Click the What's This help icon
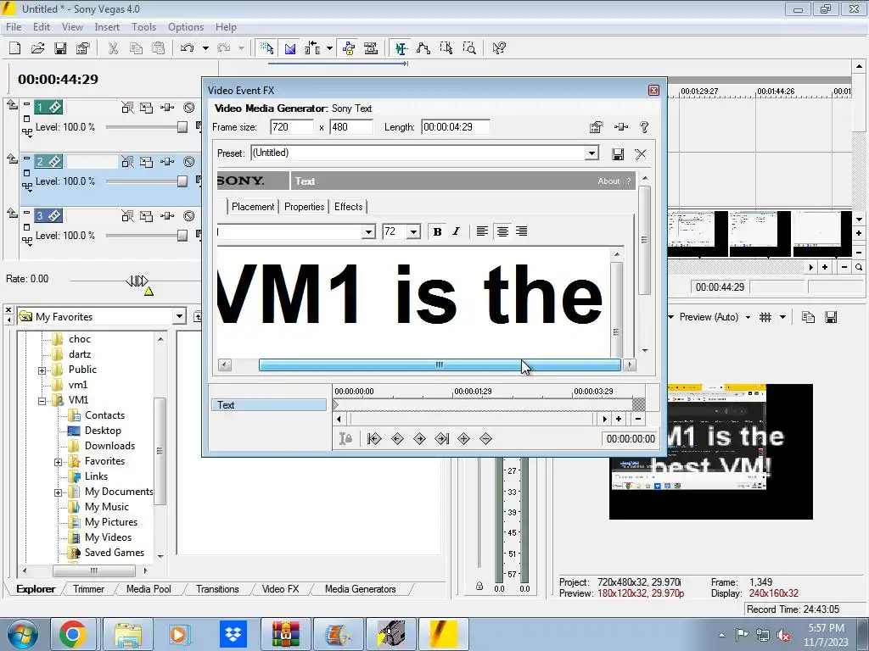The width and height of the screenshot is (869, 651). tap(499, 48)
